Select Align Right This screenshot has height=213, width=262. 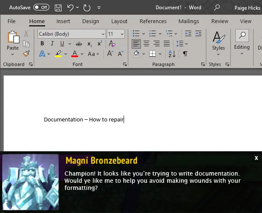(157, 44)
